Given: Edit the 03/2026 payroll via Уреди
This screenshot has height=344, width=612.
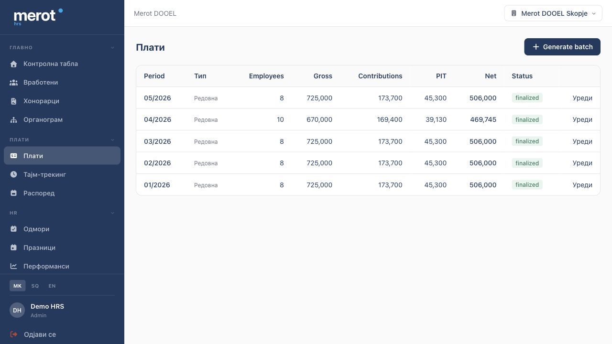Looking at the screenshot, I should tap(582, 141).
